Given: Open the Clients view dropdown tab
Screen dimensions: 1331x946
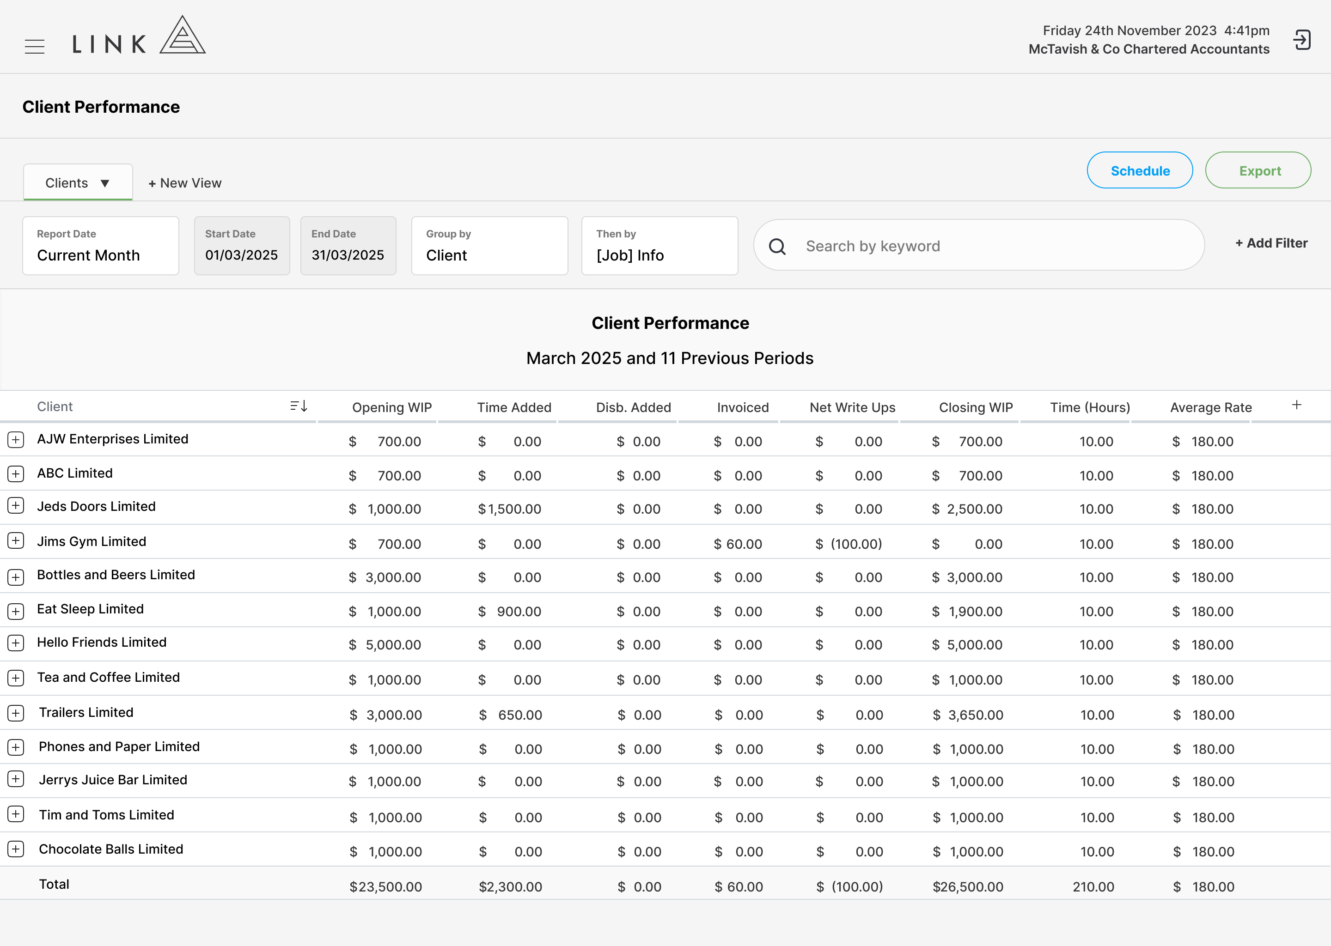Looking at the screenshot, I should 78,183.
